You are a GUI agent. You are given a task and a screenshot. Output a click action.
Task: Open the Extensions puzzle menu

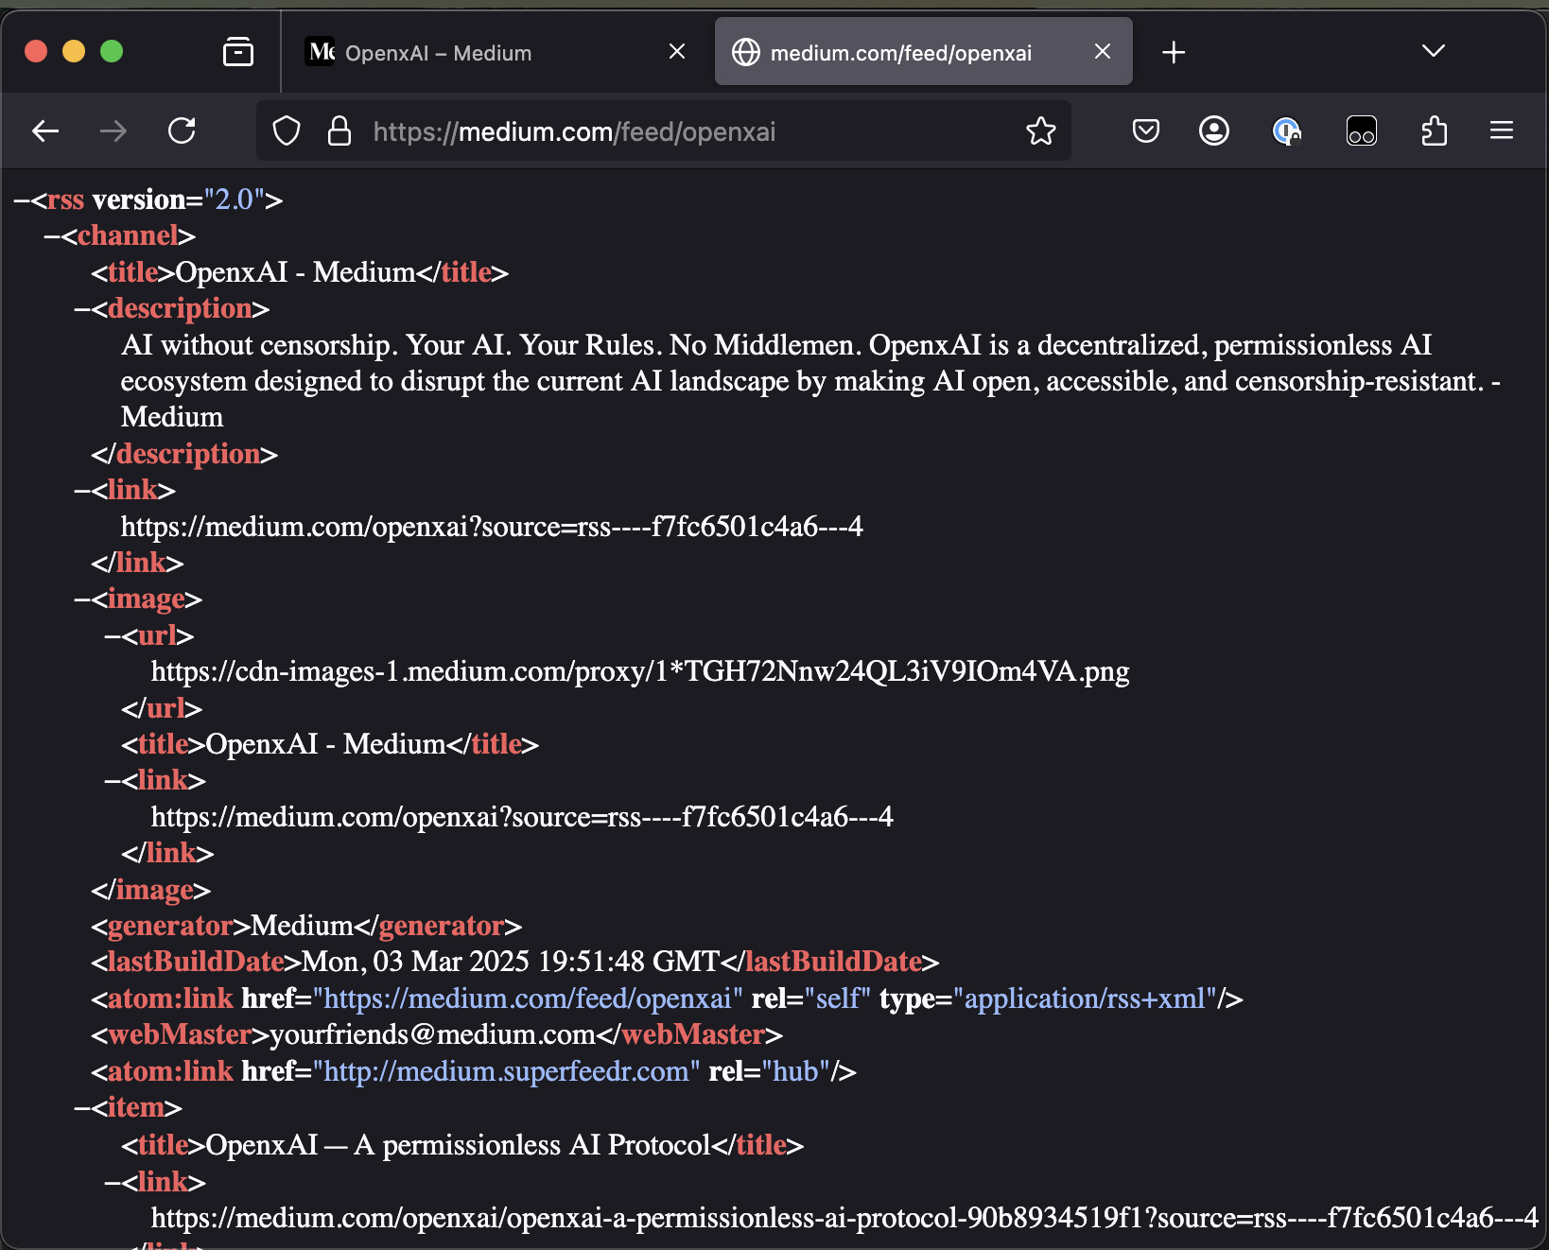(1434, 130)
